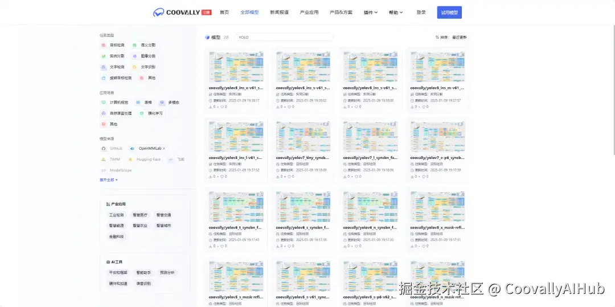Click download icon on yolov5_ins_x-v61 card

coord(211,107)
